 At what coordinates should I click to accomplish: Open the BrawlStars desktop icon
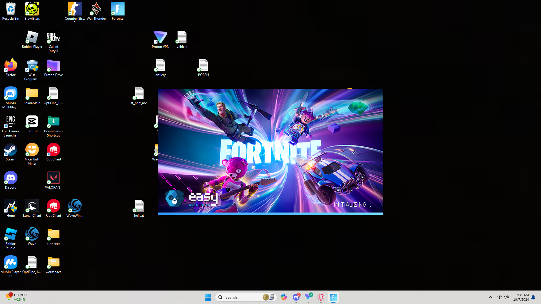(x=32, y=9)
